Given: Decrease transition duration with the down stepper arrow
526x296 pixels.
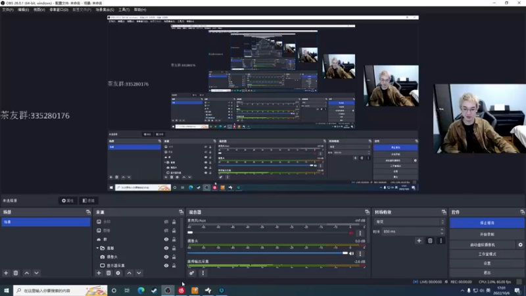Looking at the screenshot, I should coord(442,234).
